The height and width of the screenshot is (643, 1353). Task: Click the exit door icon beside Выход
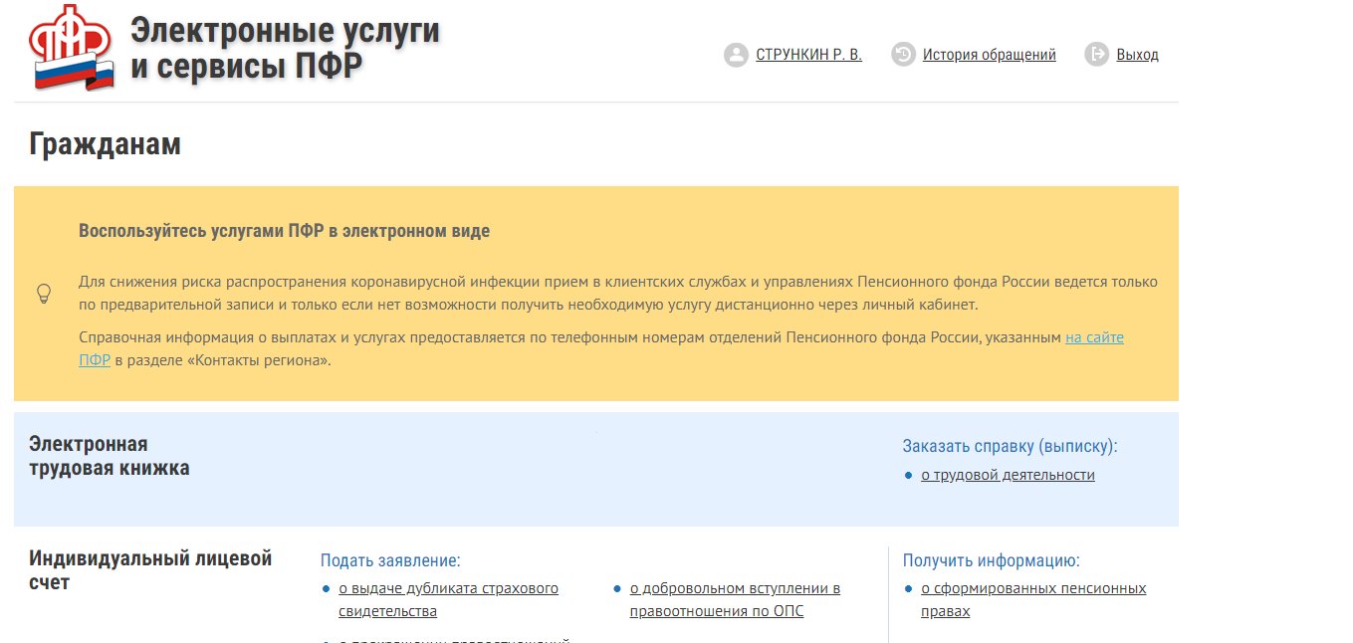[x=1097, y=55]
